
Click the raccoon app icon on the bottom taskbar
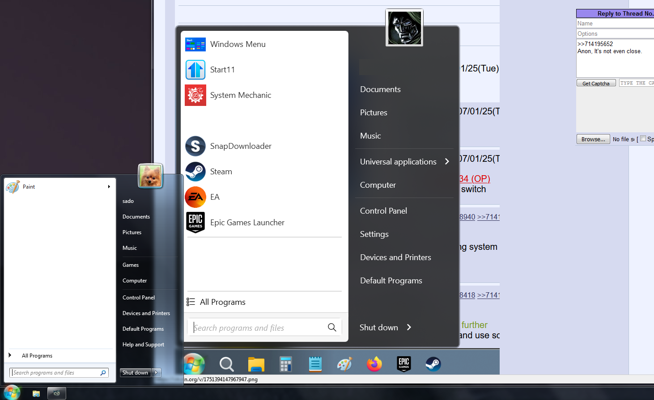click(x=57, y=393)
